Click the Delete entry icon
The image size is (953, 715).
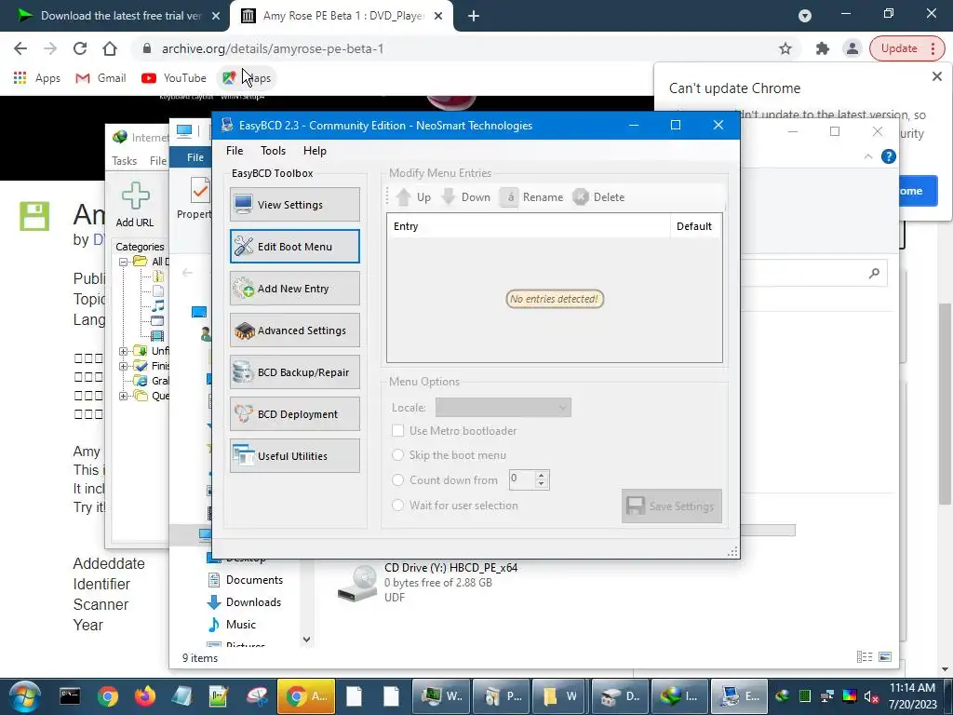[581, 197]
